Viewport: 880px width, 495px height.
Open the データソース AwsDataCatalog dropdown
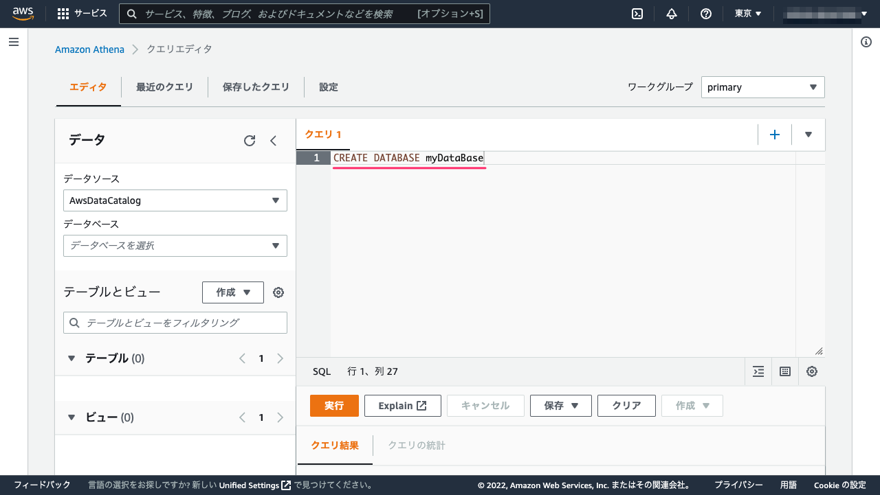pyautogui.click(x=175, y=200)
